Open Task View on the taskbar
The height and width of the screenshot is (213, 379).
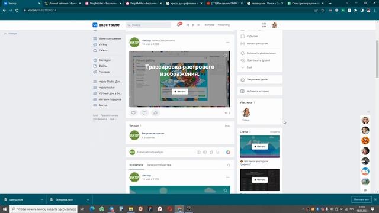click(x=82, y=209)
